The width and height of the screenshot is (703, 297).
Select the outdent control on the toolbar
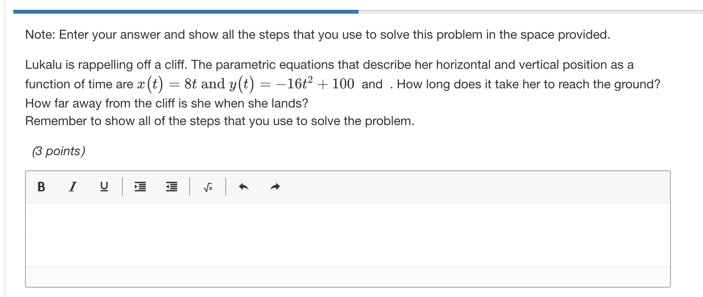click(x=171, y=187)
